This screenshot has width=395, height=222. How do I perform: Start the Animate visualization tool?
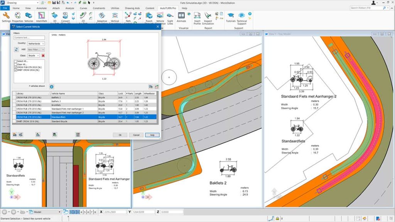click(181, 15)
